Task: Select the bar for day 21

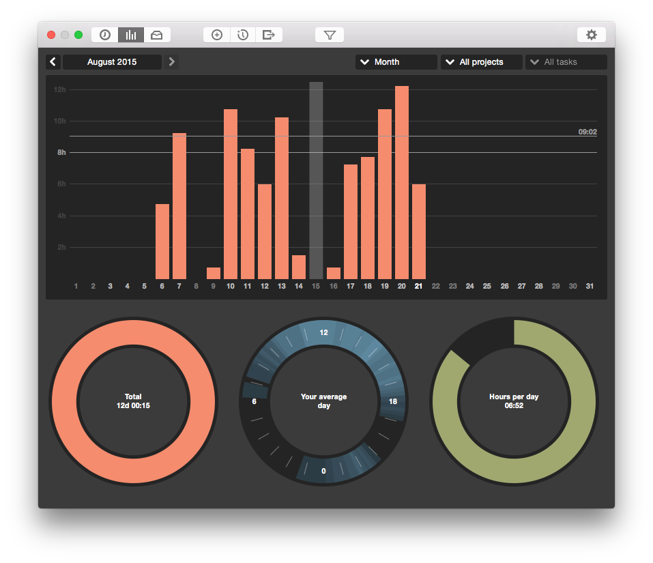Action: pos(419,231)
